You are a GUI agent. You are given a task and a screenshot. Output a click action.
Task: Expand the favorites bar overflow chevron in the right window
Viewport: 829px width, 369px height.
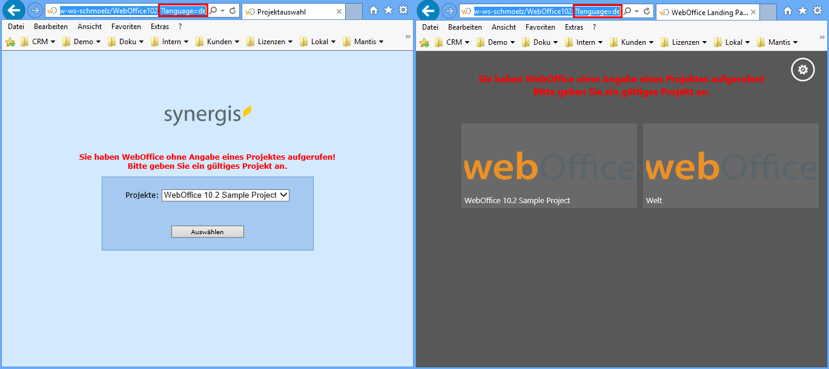(822, 37)
